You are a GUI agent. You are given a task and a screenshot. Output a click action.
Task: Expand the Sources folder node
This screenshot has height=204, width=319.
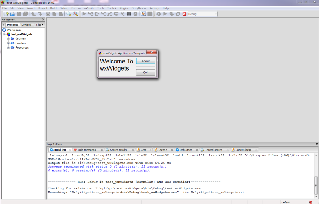click(x=8, y=39)
